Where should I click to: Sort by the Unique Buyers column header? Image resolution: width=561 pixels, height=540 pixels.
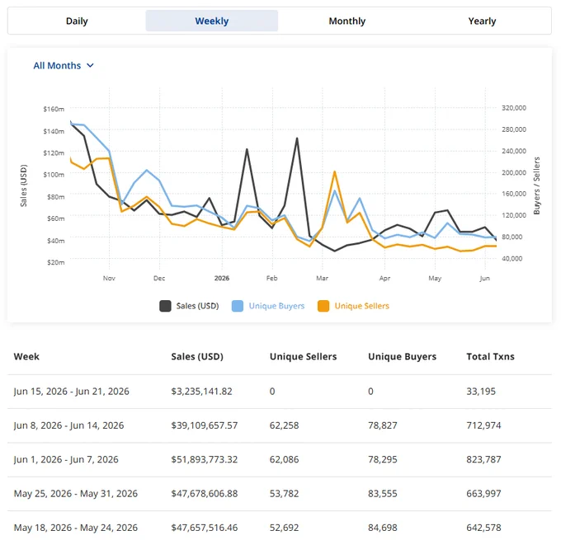tap(402, 356)
